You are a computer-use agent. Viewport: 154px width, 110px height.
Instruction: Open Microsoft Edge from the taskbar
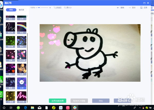(x=25, y=108)
